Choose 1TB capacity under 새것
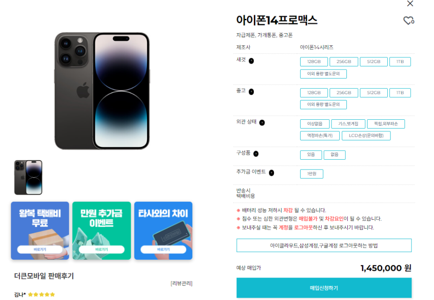 (x=400, y=61)
